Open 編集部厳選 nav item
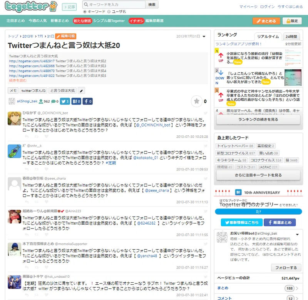 (x=154, y=21)
